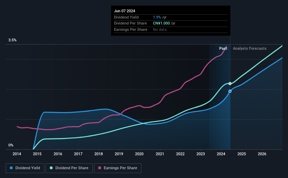Select the blue Dividend Yield data point marker
Viewport: 288px width, 178px height.
coord(230,91)
